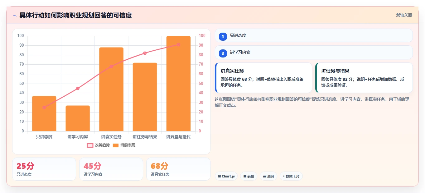Image resolution: width=425 pixels, height=193 pixels.
Task: Click the 68分 讲真实任务 stat card
Action: point(178,169)
